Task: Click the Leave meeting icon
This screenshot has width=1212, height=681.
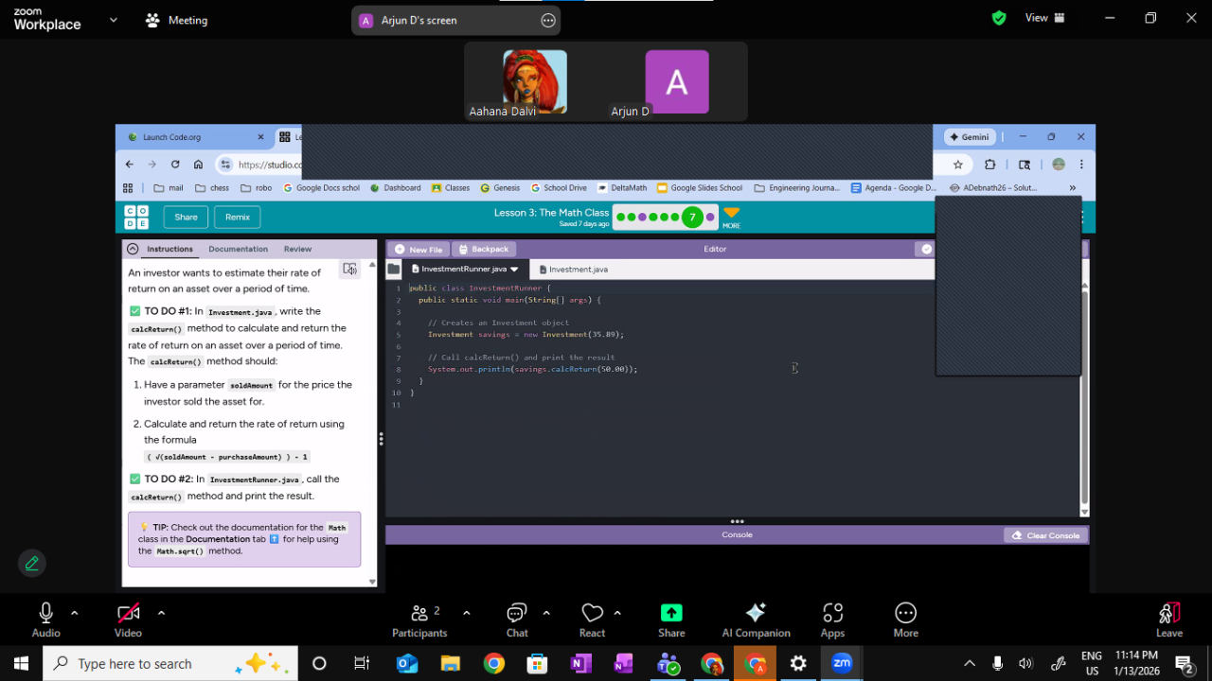Action: coord(1168,620)
